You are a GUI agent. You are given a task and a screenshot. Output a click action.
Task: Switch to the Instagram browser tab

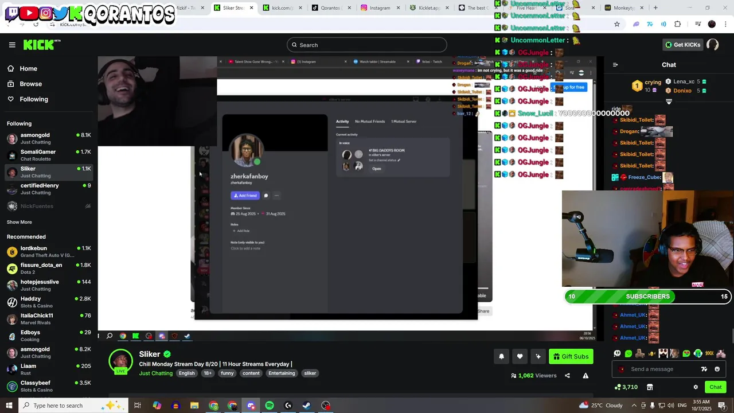click(380, 7)
